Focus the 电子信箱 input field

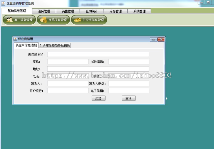click(128, 91)
